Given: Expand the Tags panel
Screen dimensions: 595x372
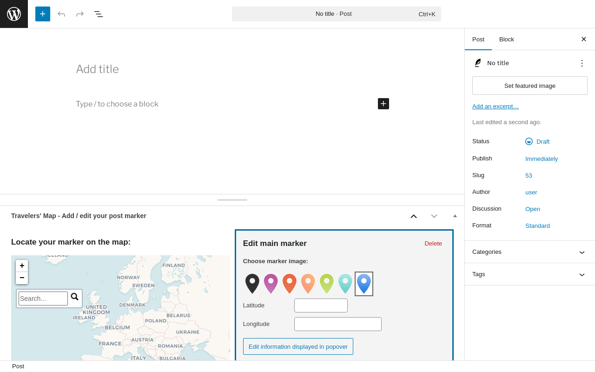Looking at the screenshot, I should [x=530, y=274].
